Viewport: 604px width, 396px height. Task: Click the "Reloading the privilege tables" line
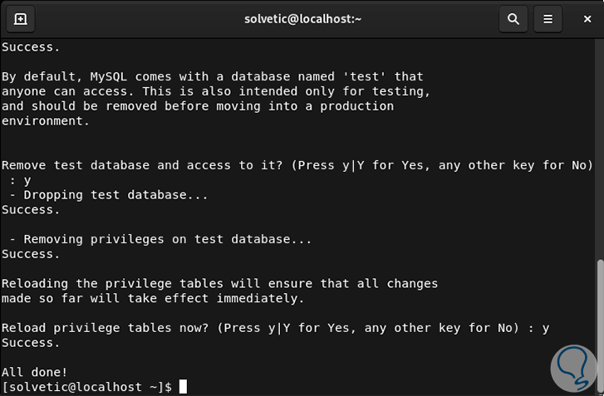coord(219,284)
